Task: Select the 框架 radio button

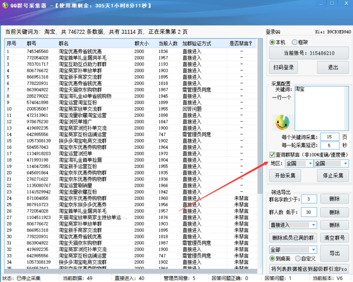Action: tap(294, 42)
